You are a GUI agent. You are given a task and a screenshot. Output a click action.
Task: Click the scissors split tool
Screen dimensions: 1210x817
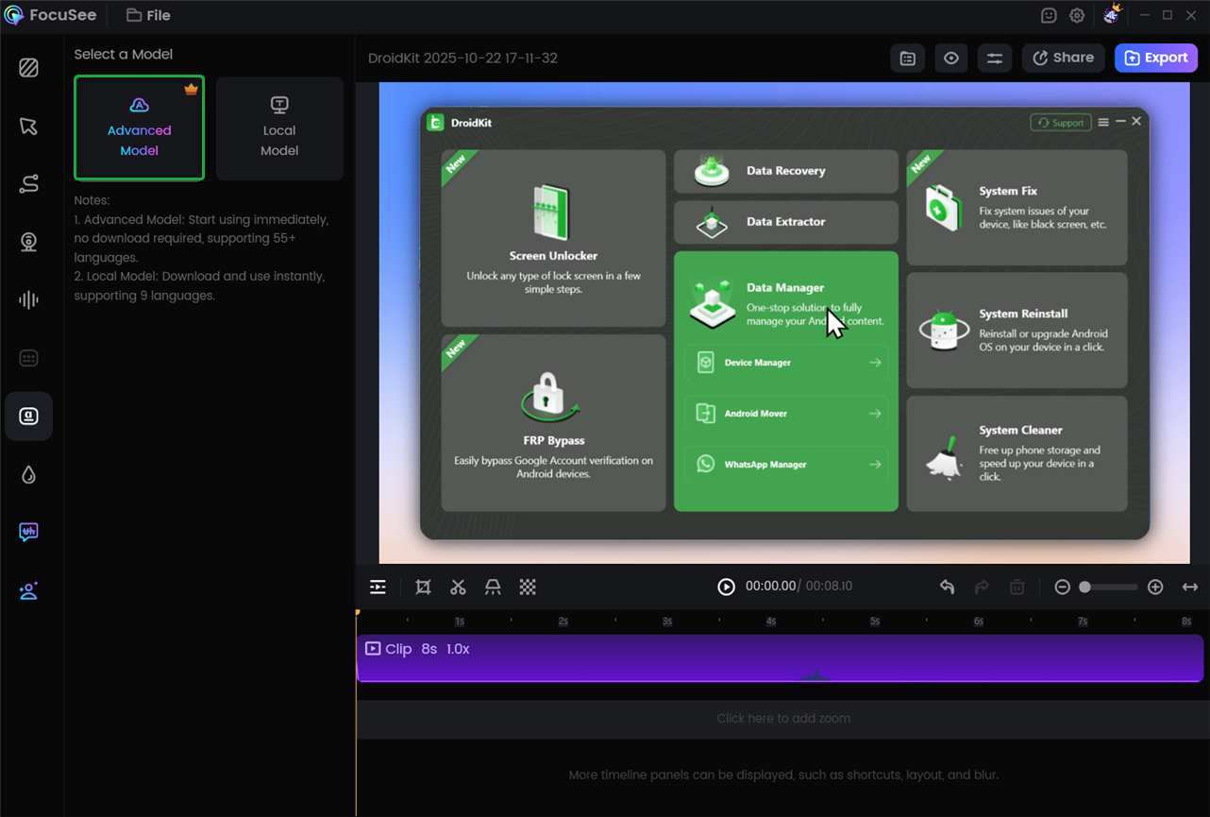(x=458, y=587)
